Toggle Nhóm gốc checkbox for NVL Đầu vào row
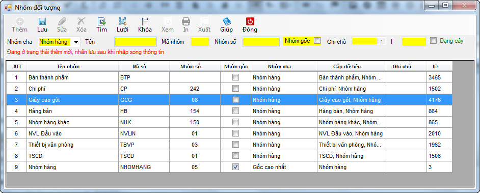This screenshot has height=193, width=480. point(235,133)
